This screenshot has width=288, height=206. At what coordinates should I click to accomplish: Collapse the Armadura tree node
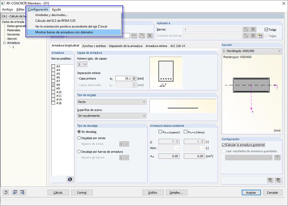[x=5, y=43]
